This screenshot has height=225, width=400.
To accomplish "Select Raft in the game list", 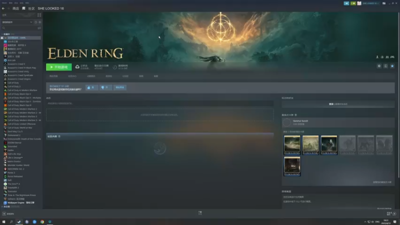I will tap(9, 180).
